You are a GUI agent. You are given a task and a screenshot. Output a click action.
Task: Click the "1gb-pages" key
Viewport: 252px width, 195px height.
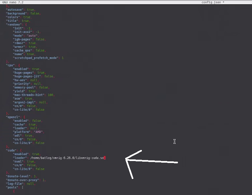(23, 40)
